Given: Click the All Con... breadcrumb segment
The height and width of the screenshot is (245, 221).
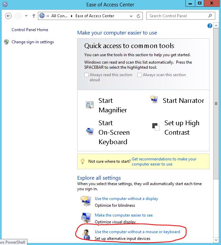Looking at the screenshot, I should coord(59,16).
